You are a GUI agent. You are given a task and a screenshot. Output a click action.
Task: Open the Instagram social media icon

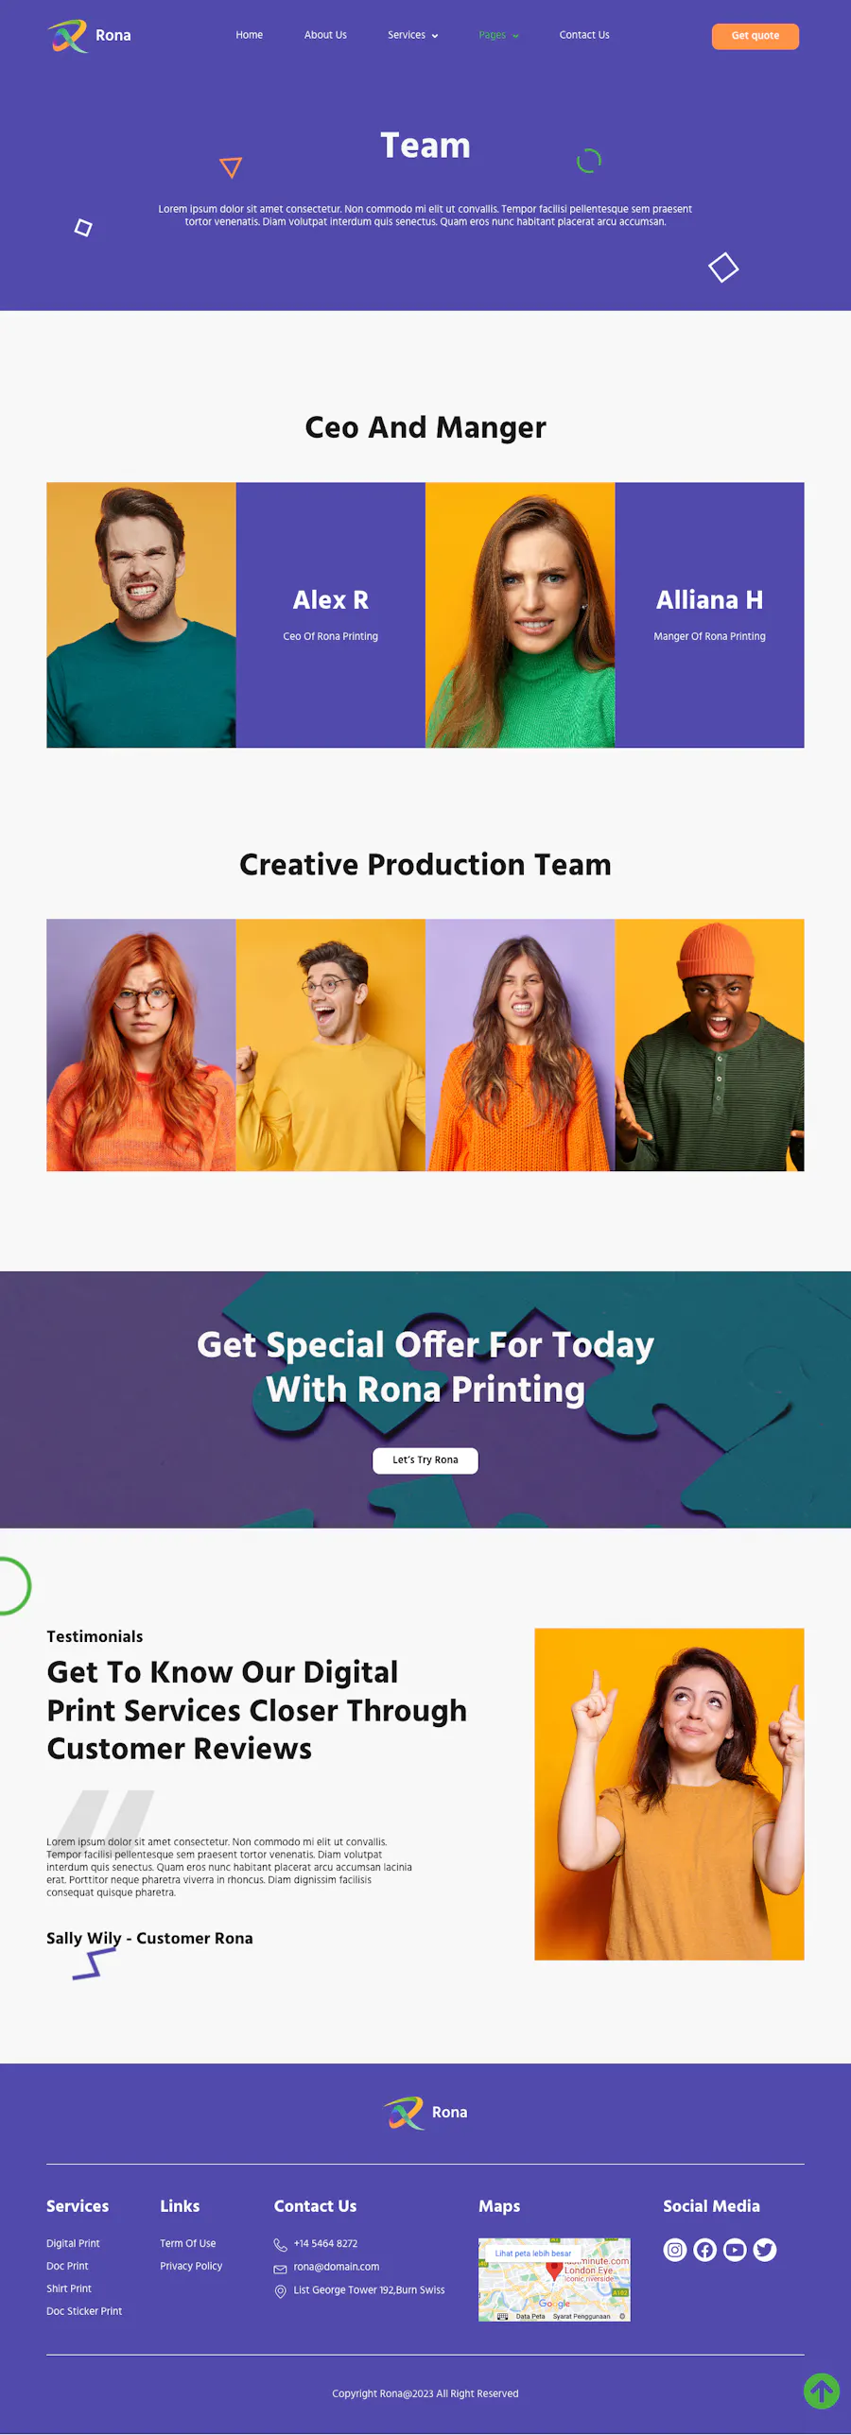674,2250
